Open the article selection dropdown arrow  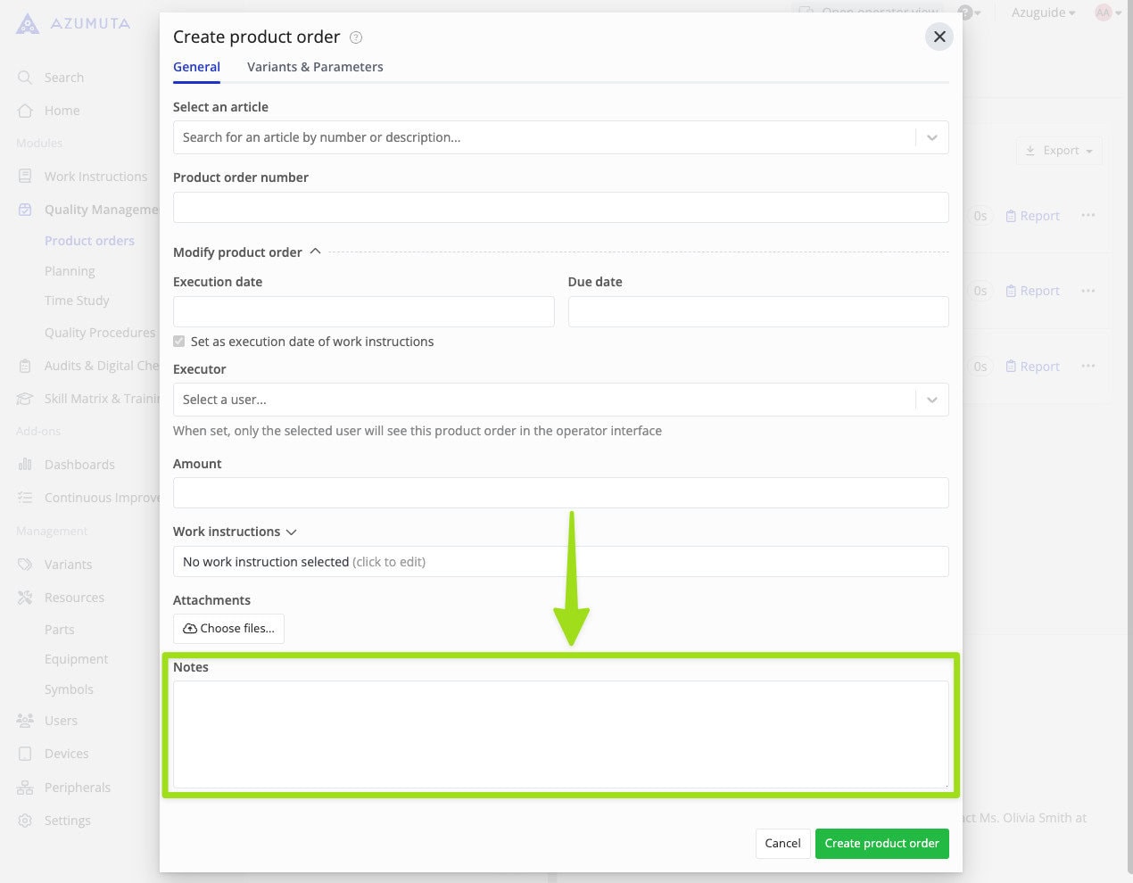(x=931, y=137)
